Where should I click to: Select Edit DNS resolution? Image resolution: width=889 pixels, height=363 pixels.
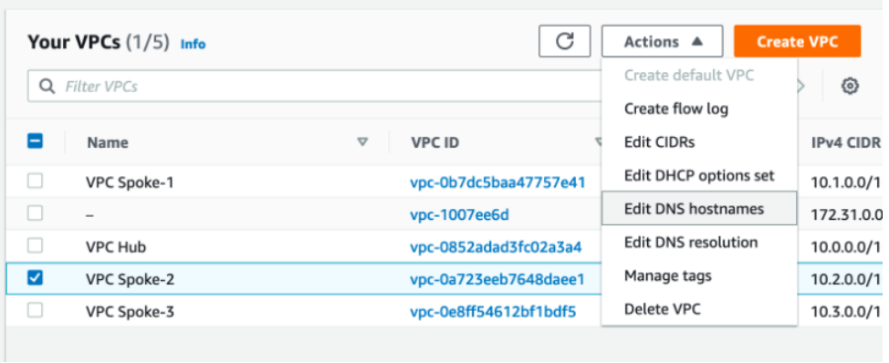point(699,243)
